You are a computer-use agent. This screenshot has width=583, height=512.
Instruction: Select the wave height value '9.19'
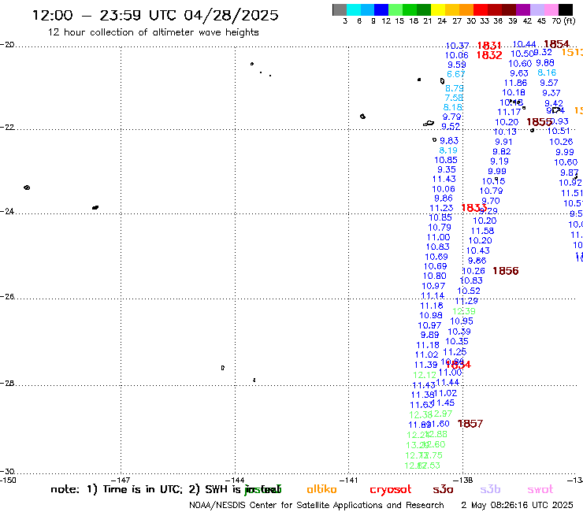tap(499, 161)
